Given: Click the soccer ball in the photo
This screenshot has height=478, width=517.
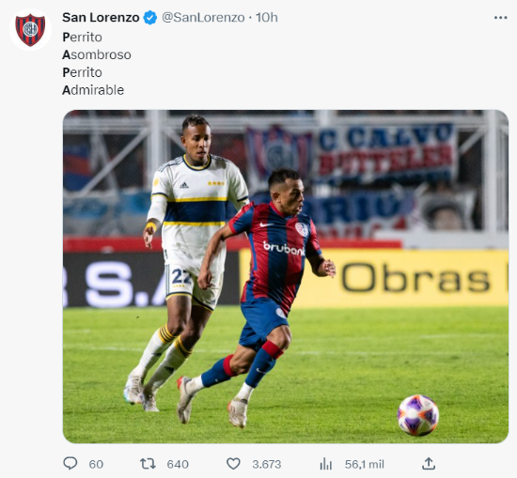Looking at the screenshot, I should 417,415.
